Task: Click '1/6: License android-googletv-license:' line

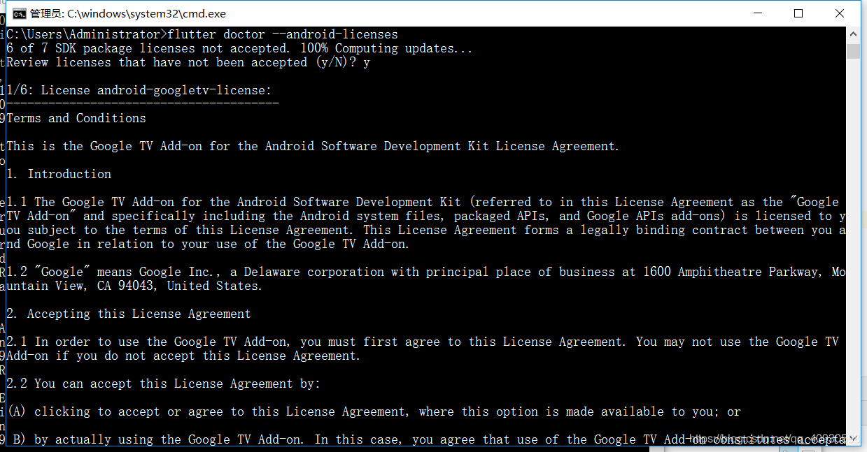Action: coord(139,90)
